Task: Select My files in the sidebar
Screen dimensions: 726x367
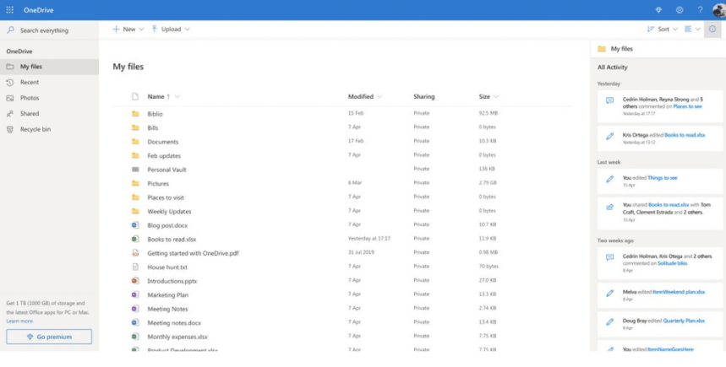Action: click(x=49, y=67)
